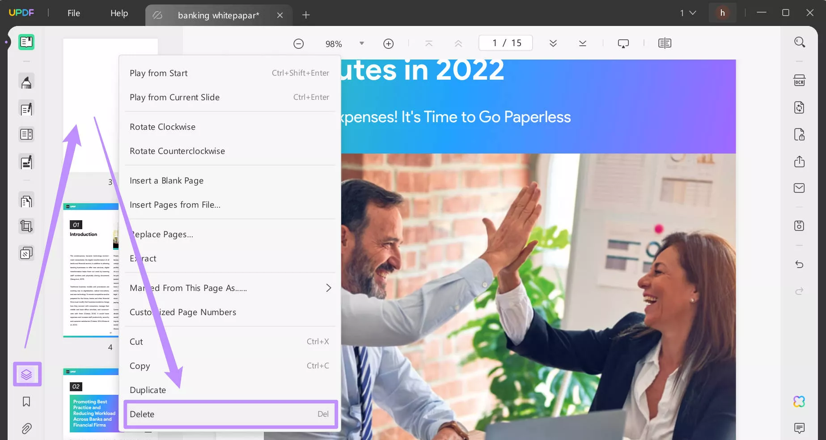
Task: Jump to the first page
Action: click(429, 43)
